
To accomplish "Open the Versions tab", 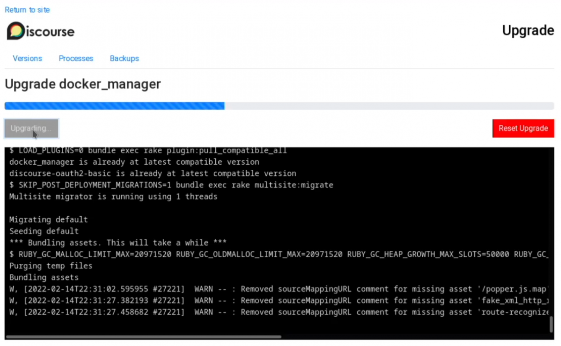I will 27,58.
